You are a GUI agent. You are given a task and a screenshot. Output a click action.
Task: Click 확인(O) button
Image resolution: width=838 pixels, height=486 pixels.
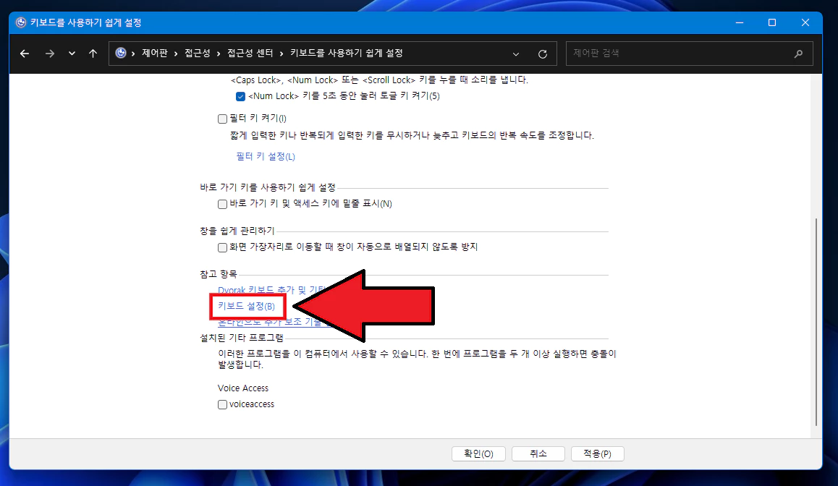(479, 453)
